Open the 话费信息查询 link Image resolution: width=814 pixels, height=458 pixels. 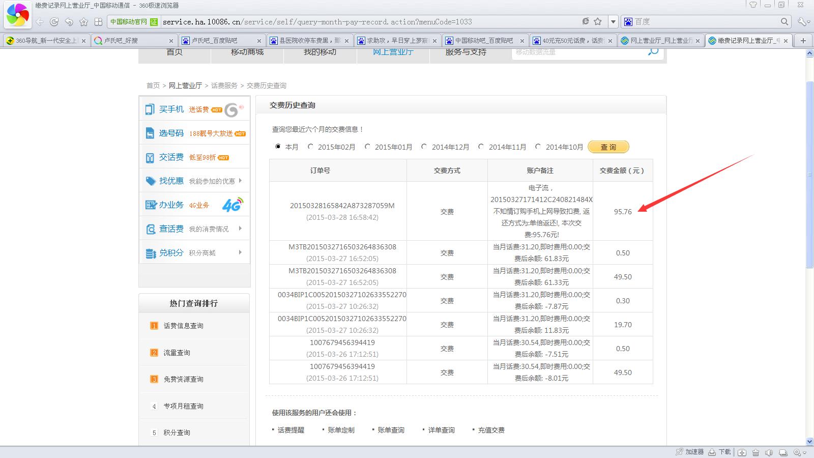click(183, 326)
